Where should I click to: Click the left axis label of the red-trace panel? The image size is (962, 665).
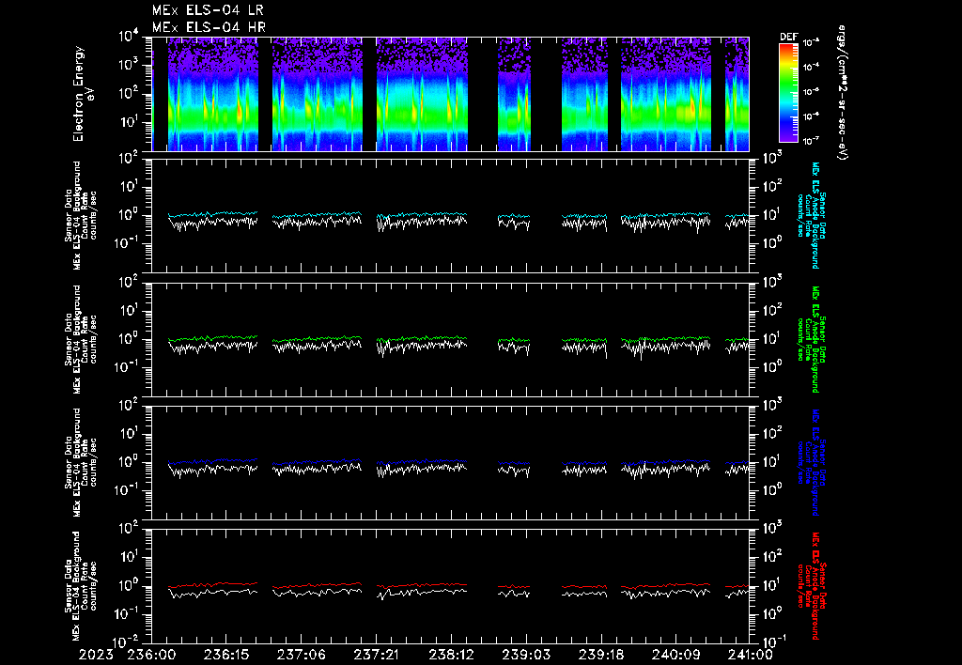coord(81,586)
